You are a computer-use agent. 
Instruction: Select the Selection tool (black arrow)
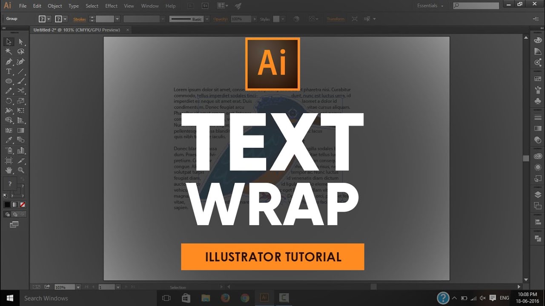(x=9, y=42)
